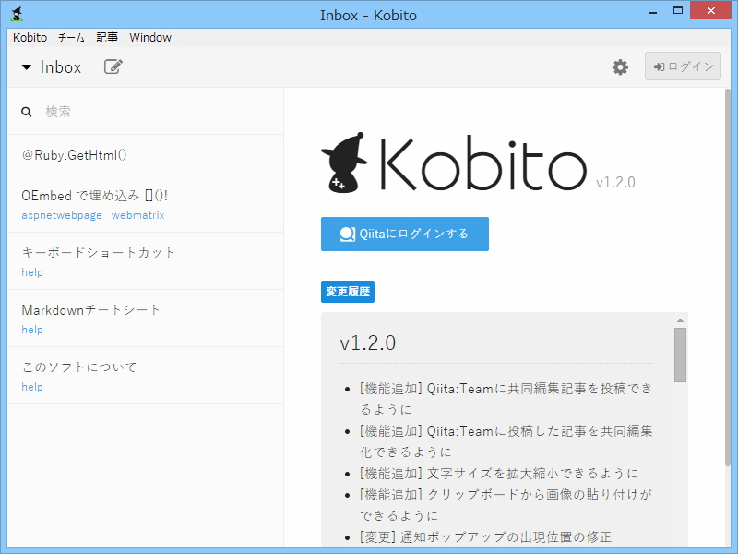Viewport: 738px width, 554px height.
Task: Open a new note with the pencil icon
Action: (113, 66)
